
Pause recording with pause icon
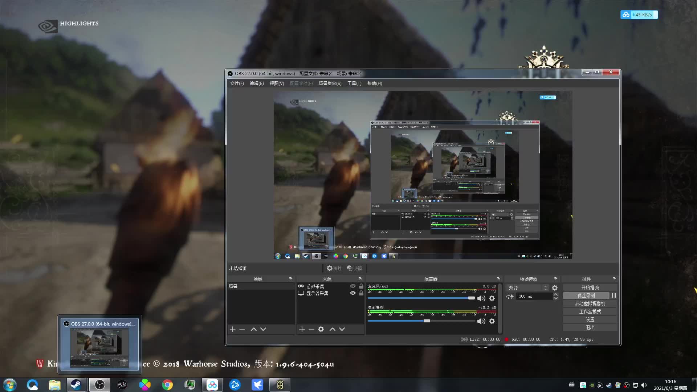(614, 295)
